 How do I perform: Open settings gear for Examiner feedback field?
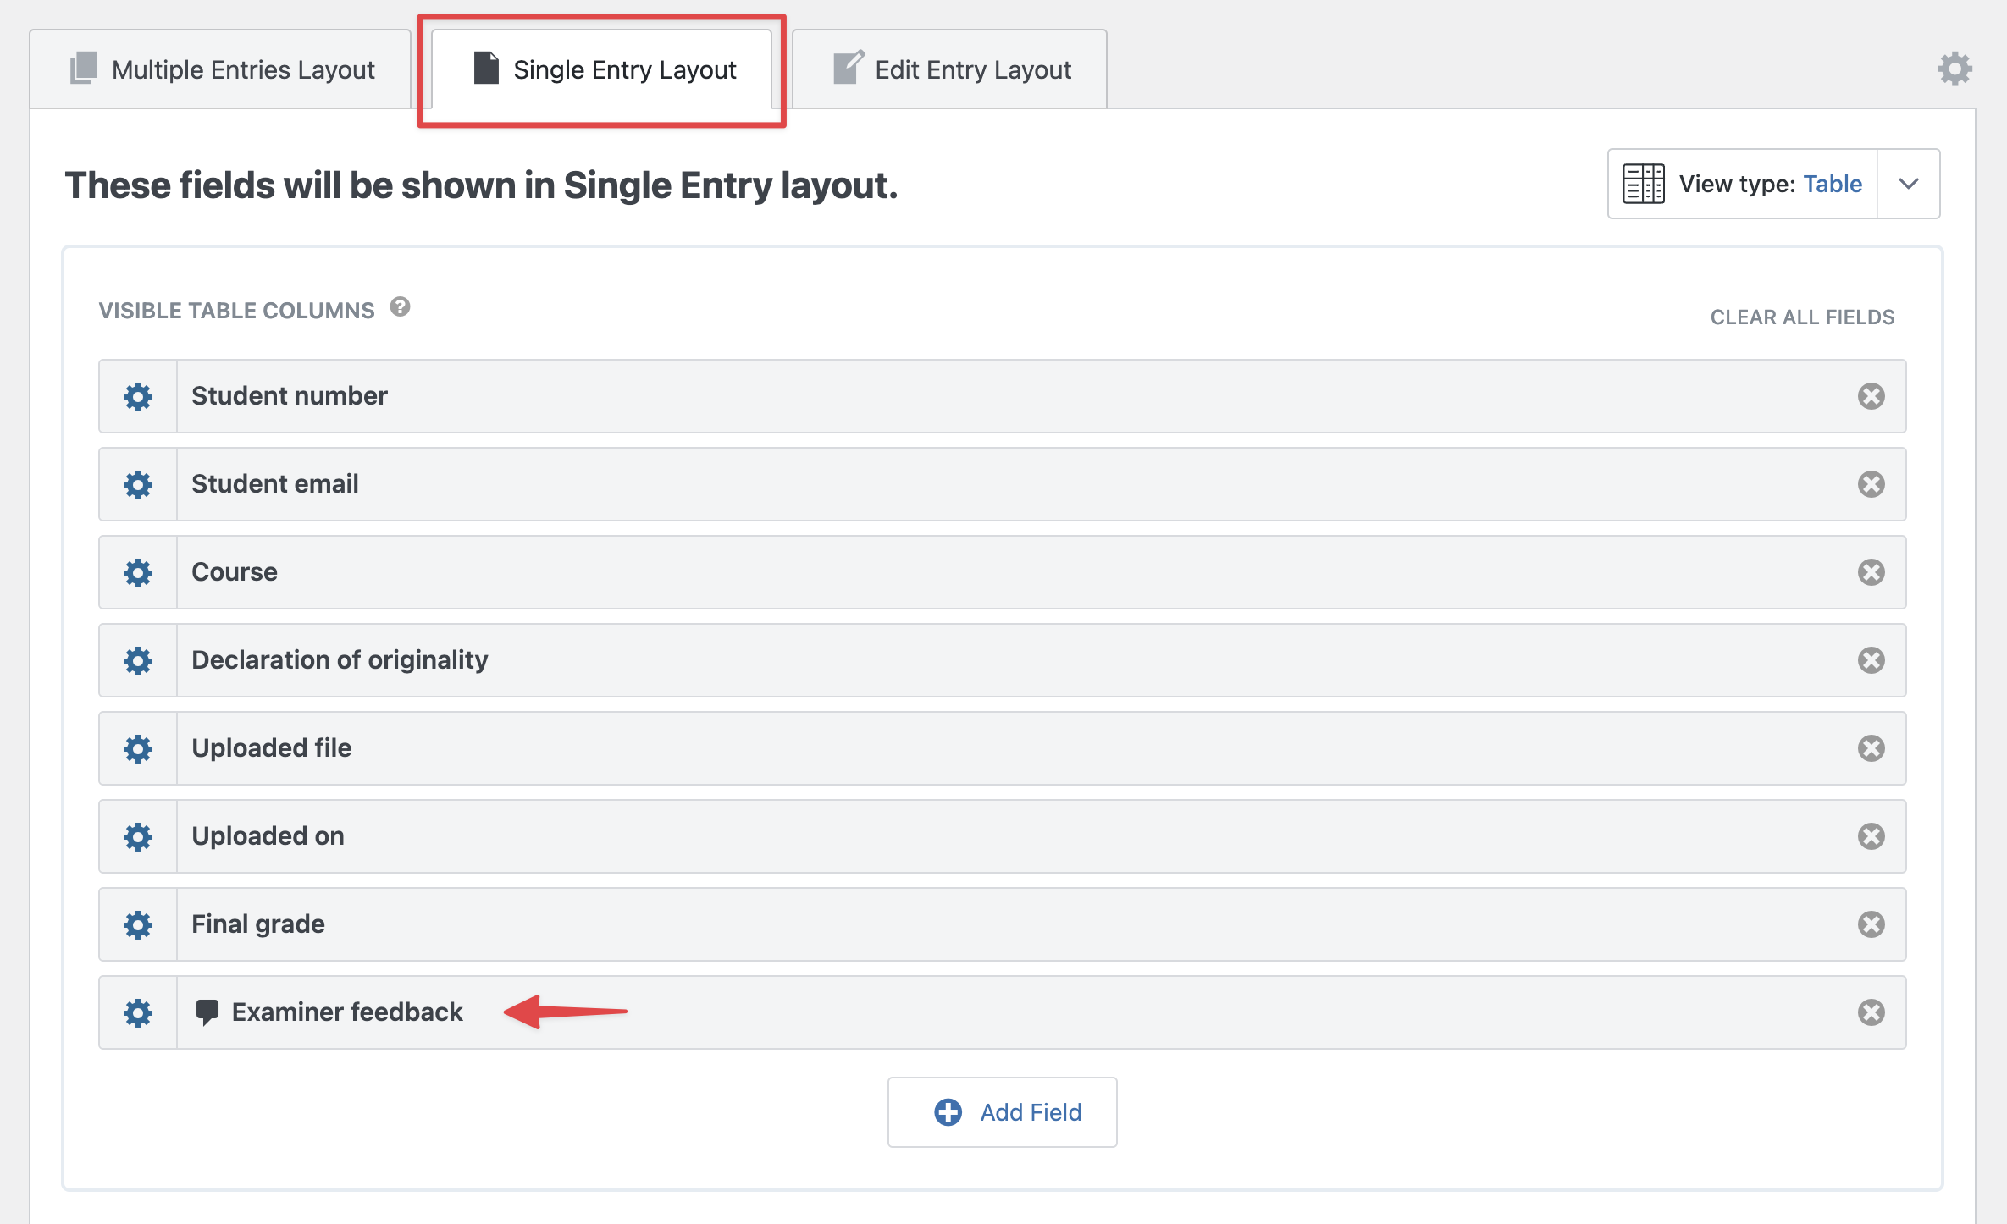(x=138, y=1012)
